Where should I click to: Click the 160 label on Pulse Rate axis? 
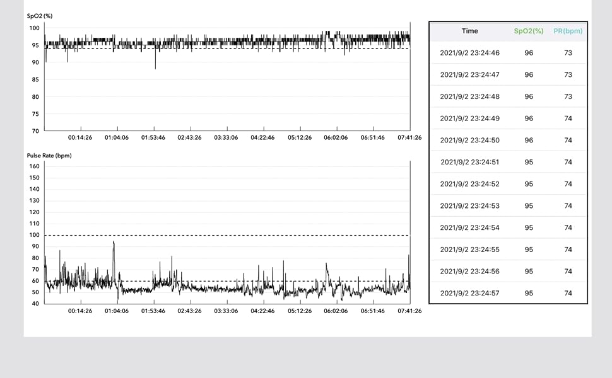coord(34,166)
